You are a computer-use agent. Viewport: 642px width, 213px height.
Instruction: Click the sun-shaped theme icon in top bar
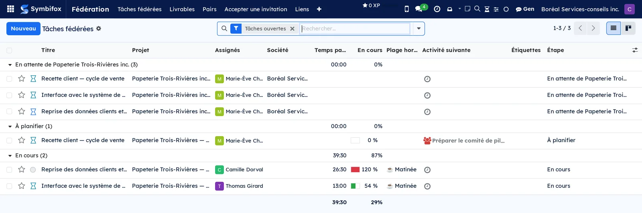tap(506, 9)
